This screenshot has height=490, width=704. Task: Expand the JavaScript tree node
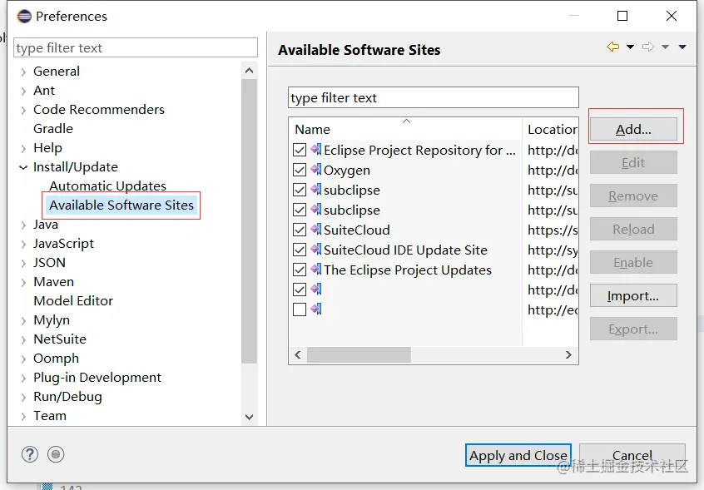23,244
